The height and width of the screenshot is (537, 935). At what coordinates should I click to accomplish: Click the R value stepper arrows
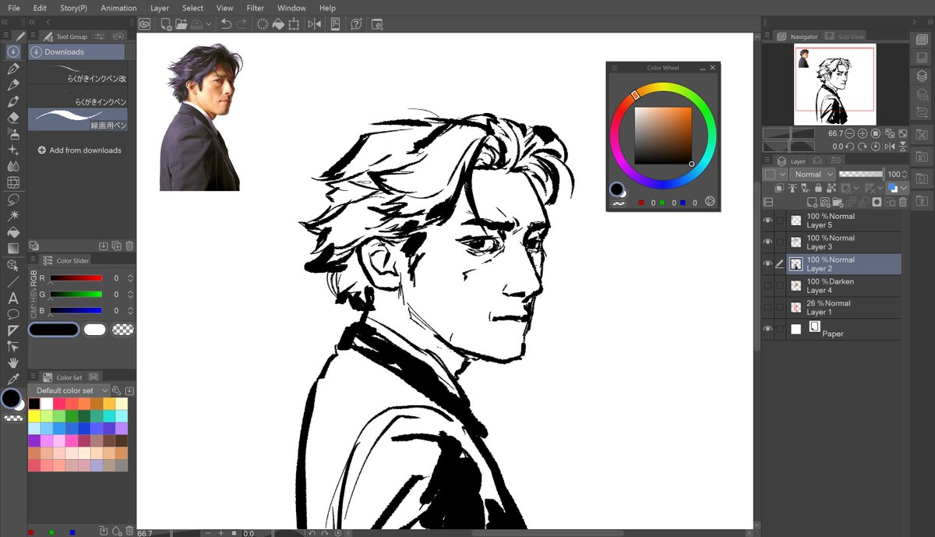tap(130, 278)
